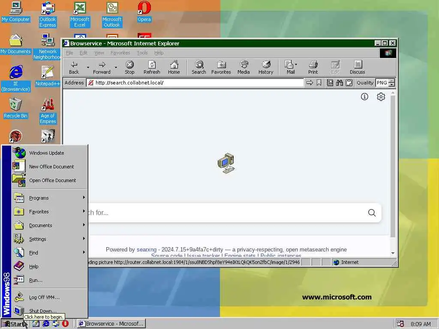
Task: Launch Opera from quick launch bar
Action: [65, 324]
